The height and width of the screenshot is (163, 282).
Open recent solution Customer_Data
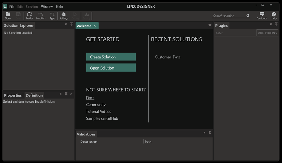167,57
